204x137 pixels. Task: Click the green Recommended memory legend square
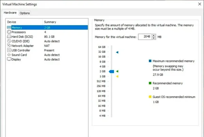[150, 83]
